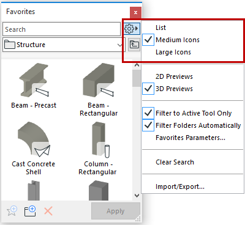Create a new folder with plus icon
The height and width of the screenshot is (225, 245).
(x=30, y=211)
